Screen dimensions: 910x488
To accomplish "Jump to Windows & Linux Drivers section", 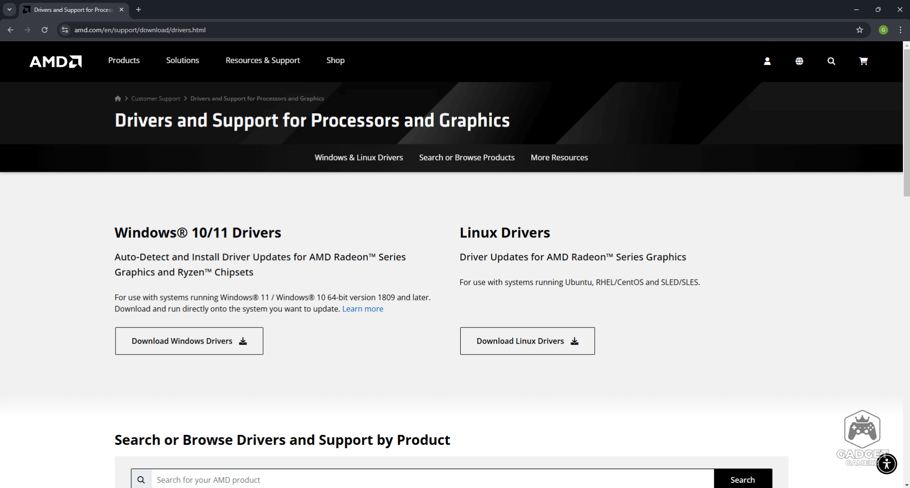I will pos(359,157).
